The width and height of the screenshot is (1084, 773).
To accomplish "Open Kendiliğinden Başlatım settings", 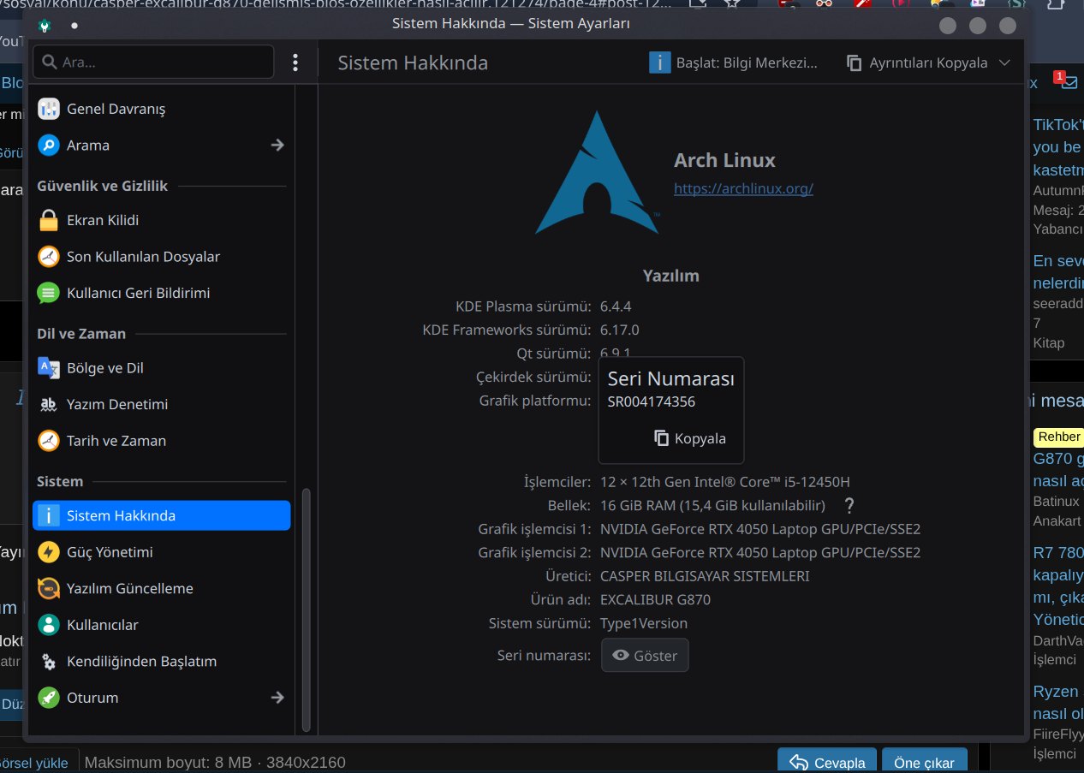I will click(x=161, y=661).
